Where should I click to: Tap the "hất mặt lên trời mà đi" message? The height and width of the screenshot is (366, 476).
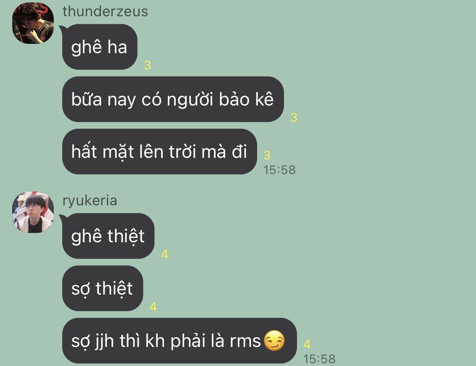point(159,151)
